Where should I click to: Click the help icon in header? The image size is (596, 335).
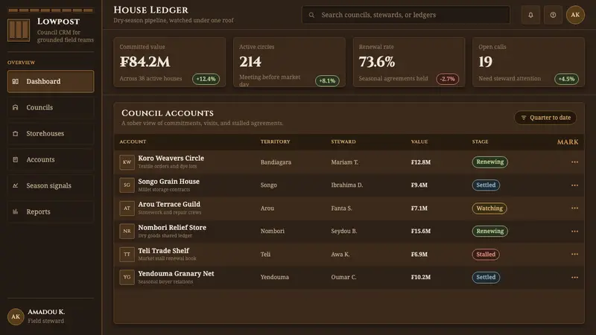[x=553, y=15]
